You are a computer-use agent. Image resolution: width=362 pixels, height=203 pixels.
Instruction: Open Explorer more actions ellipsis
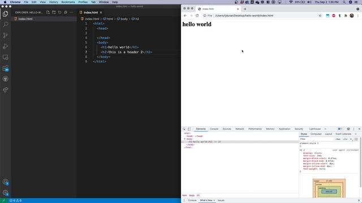(x=72, y=12)
